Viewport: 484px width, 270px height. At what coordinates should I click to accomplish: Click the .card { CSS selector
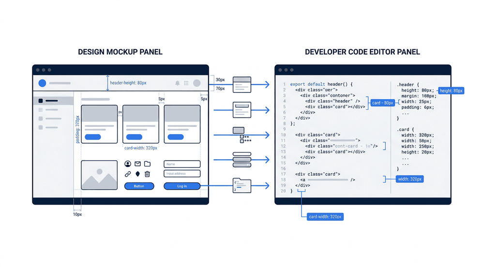(x=405, y=130)
